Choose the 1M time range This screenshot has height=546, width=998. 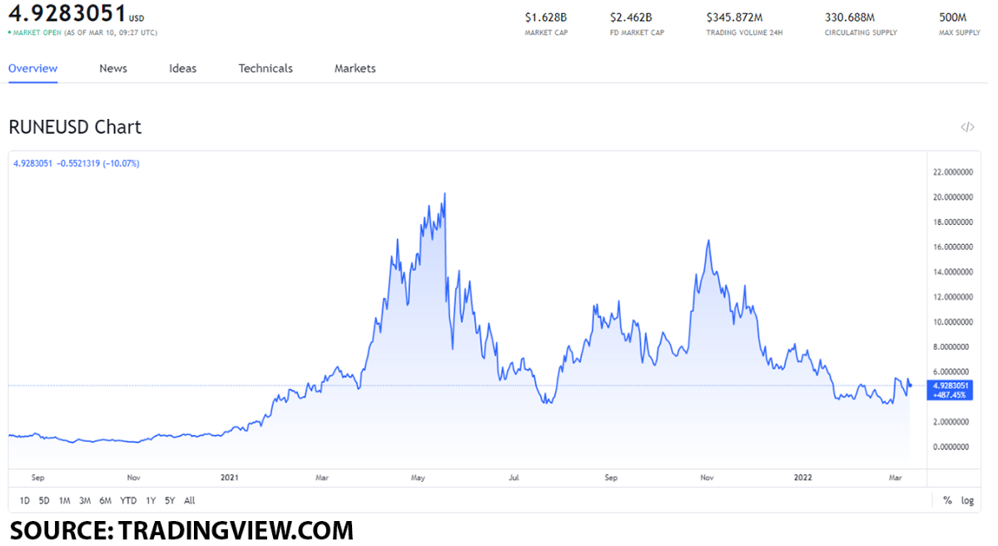point(64,501)
